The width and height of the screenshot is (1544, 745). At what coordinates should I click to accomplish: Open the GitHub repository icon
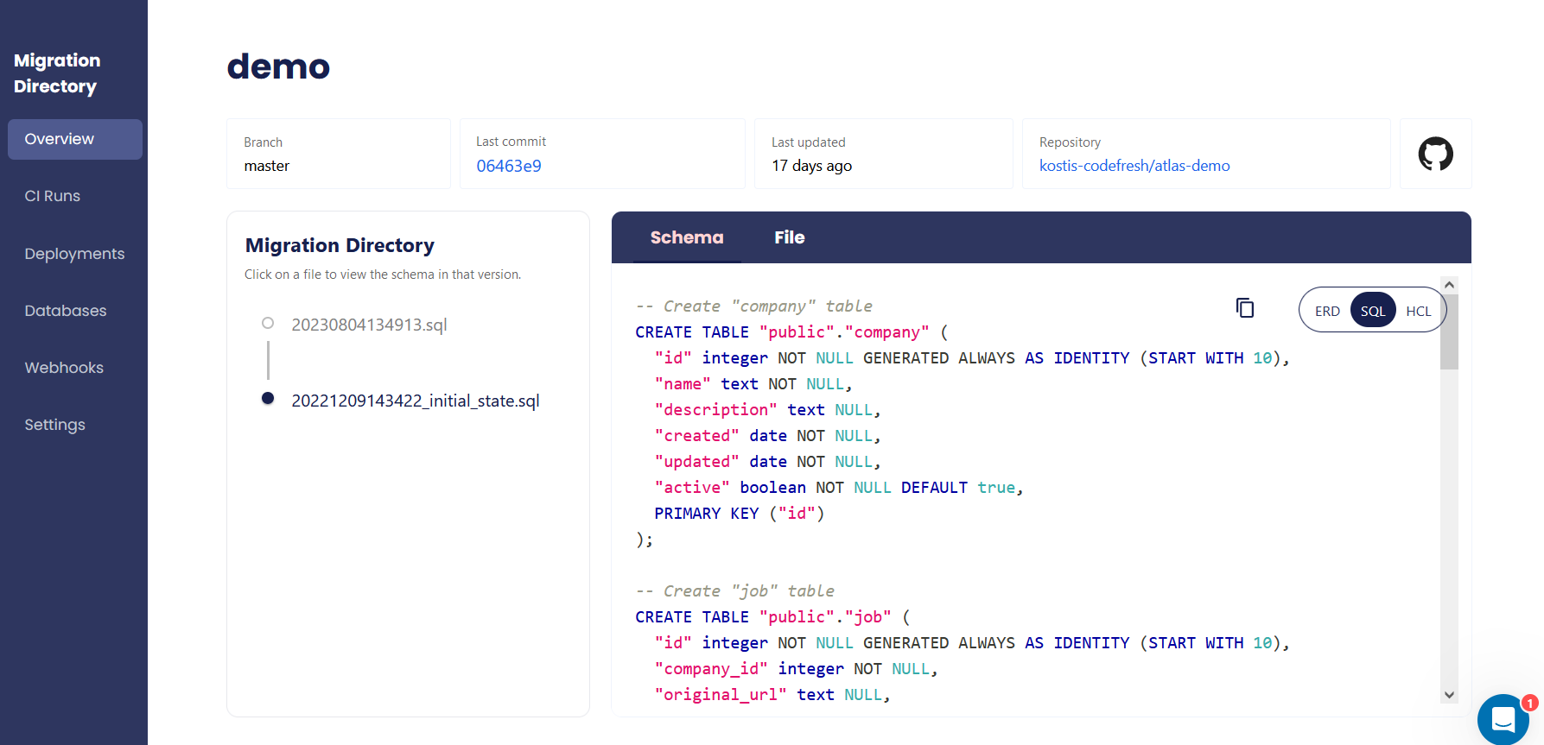click(1435, 154)
